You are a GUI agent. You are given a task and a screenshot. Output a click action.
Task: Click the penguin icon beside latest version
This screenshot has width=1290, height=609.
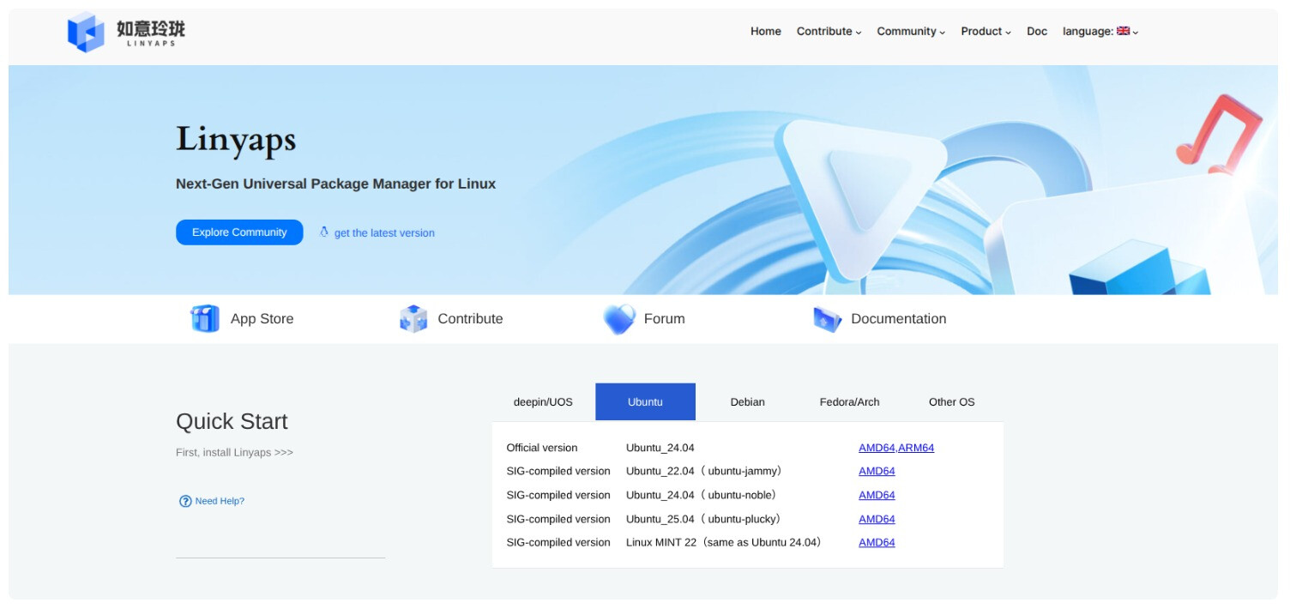pyautogui.click(x=324, y=232)
